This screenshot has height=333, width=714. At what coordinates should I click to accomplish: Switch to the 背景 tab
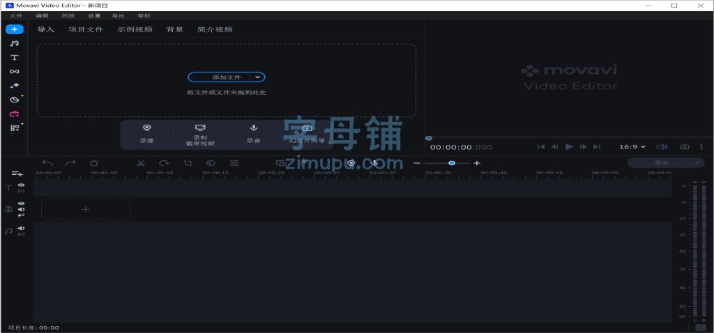tap(175, 29)
